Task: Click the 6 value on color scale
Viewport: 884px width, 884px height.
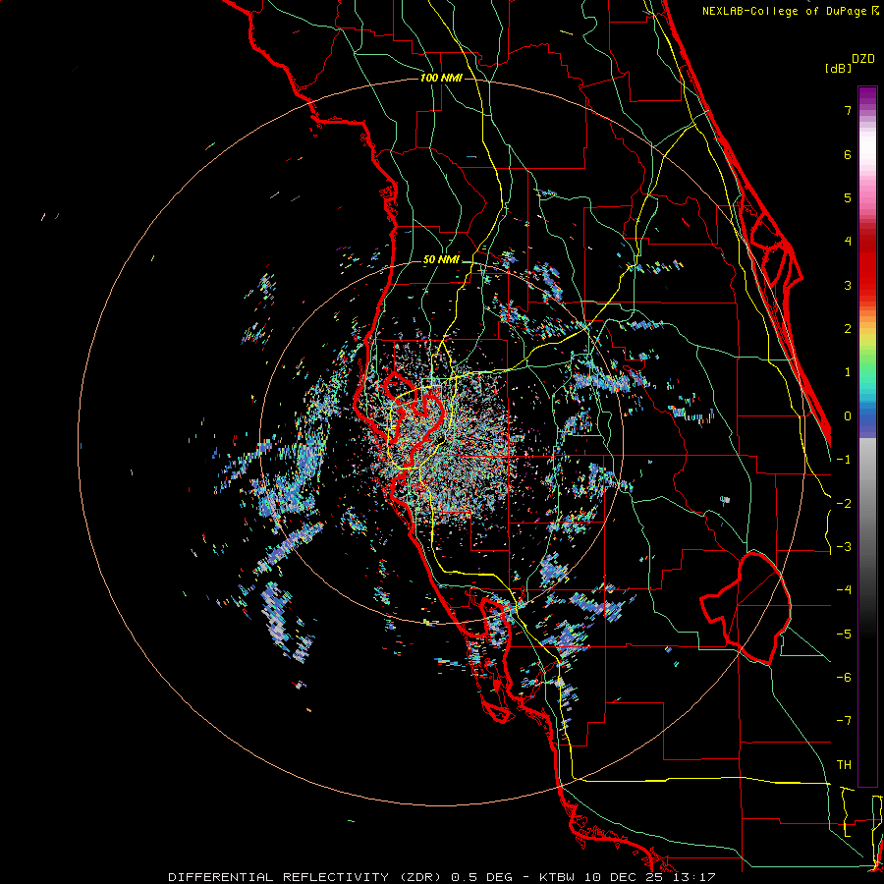Action: coord(848,154)
